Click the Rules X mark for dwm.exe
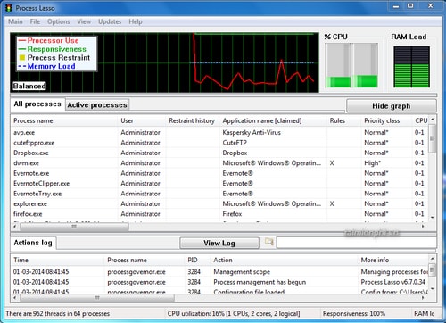 pos(332,163)
